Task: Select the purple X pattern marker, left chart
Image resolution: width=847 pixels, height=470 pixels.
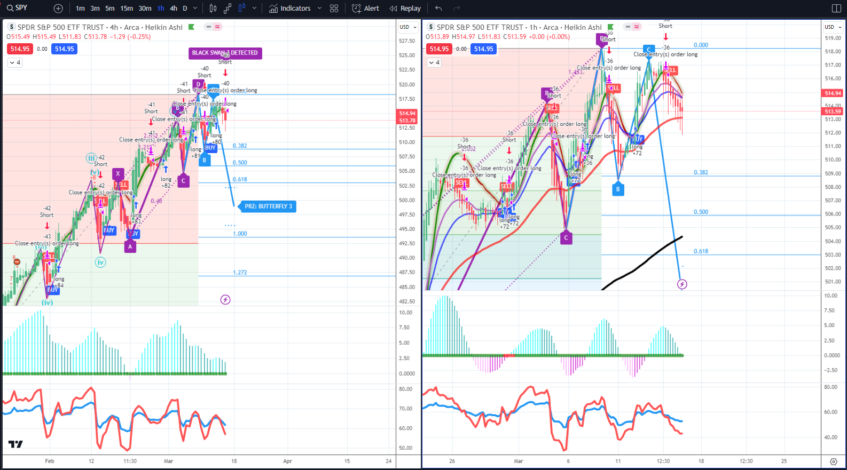Action: tap(118, 174)
